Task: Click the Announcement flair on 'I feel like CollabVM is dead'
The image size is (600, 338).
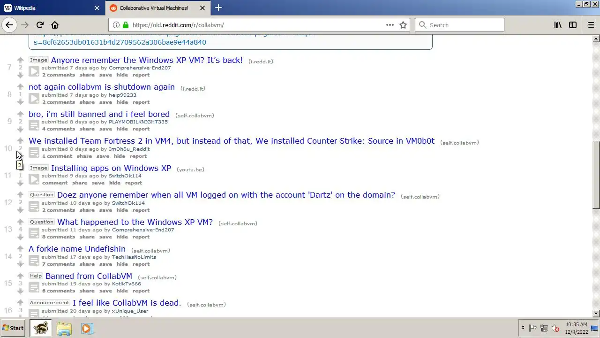Action: point(49,303)
